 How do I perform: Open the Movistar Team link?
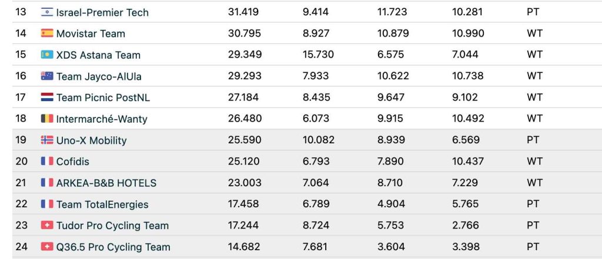pos(91,33)
